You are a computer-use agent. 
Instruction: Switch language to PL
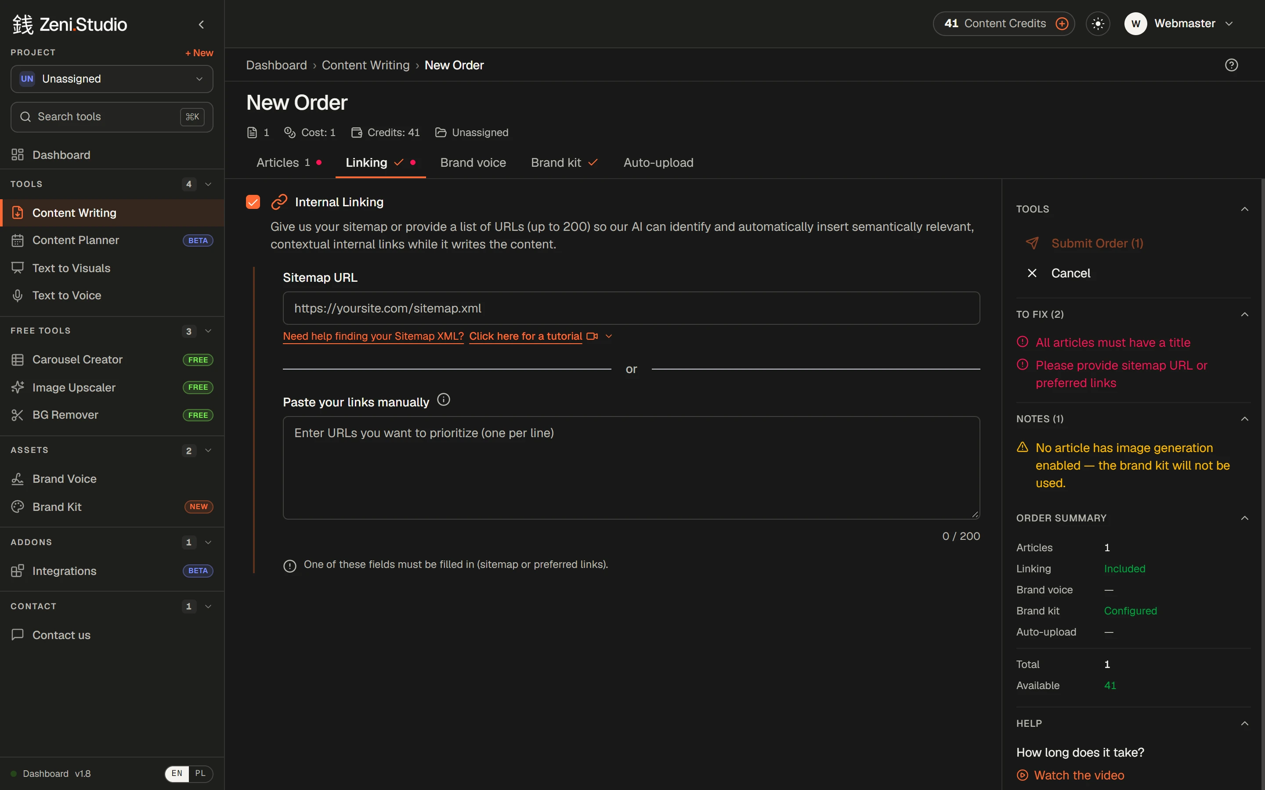tap(200, 773)
